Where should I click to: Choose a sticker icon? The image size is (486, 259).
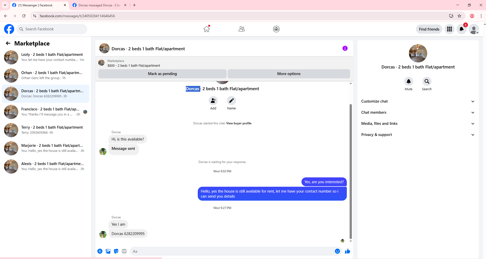click(116, 251)
